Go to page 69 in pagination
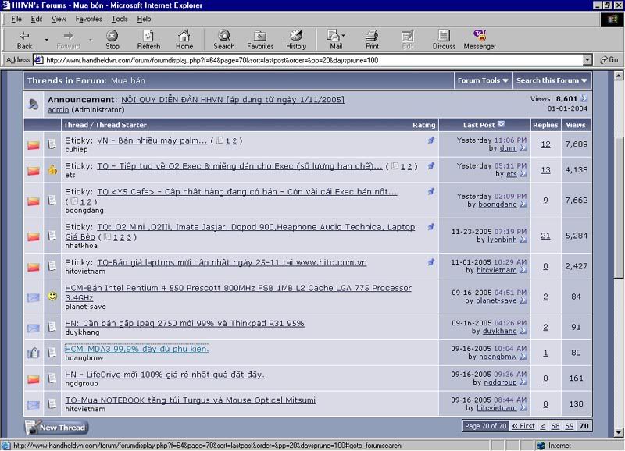 tap(569, 426)
